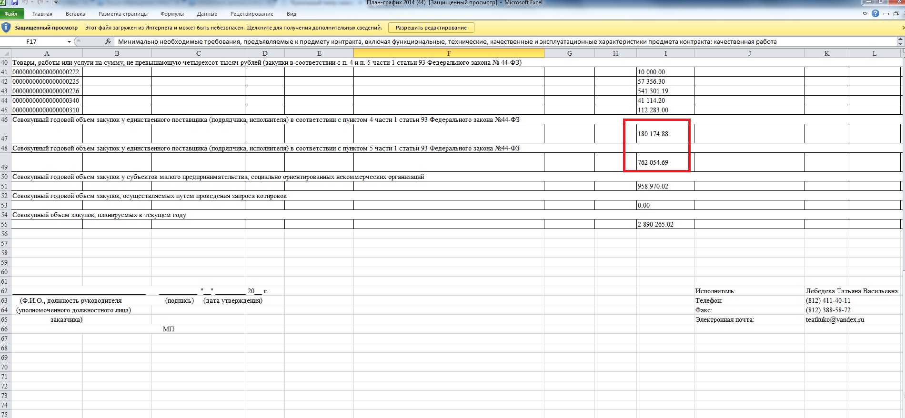Click the Save icon in Quick Access Toolbar
Viewport: 905px width, 418px height.
click(15, 2)
